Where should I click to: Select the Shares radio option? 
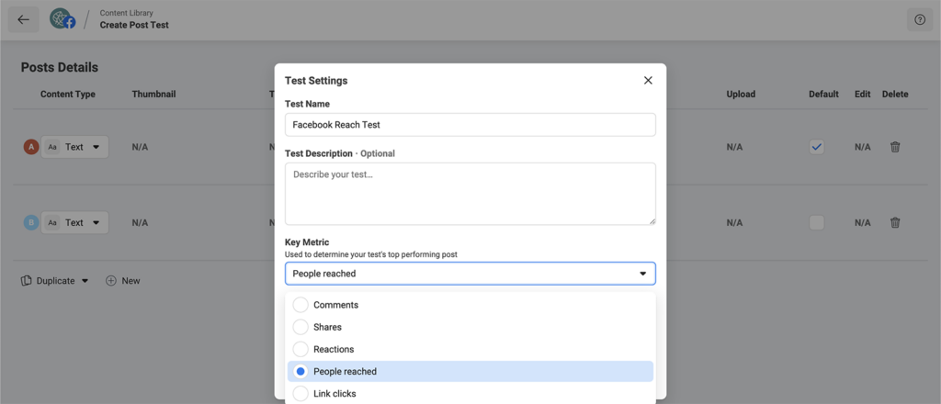click(300, 327)
